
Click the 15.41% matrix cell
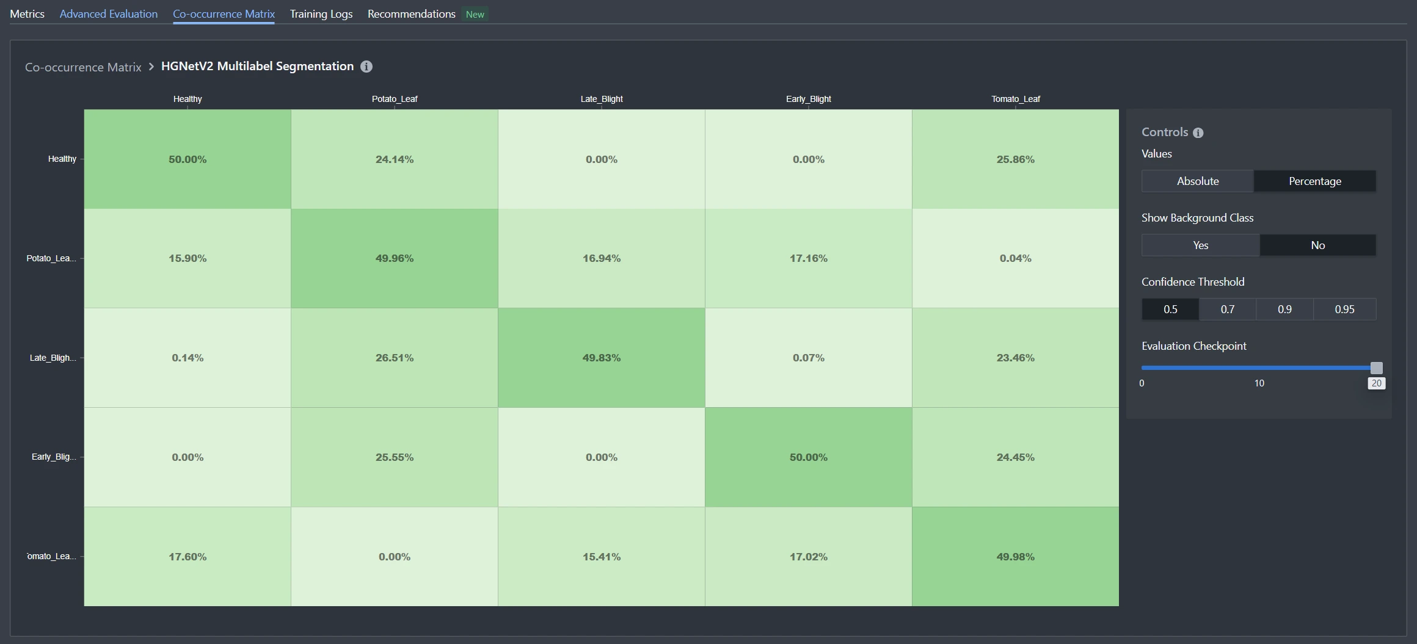click(x=602, y=557)
